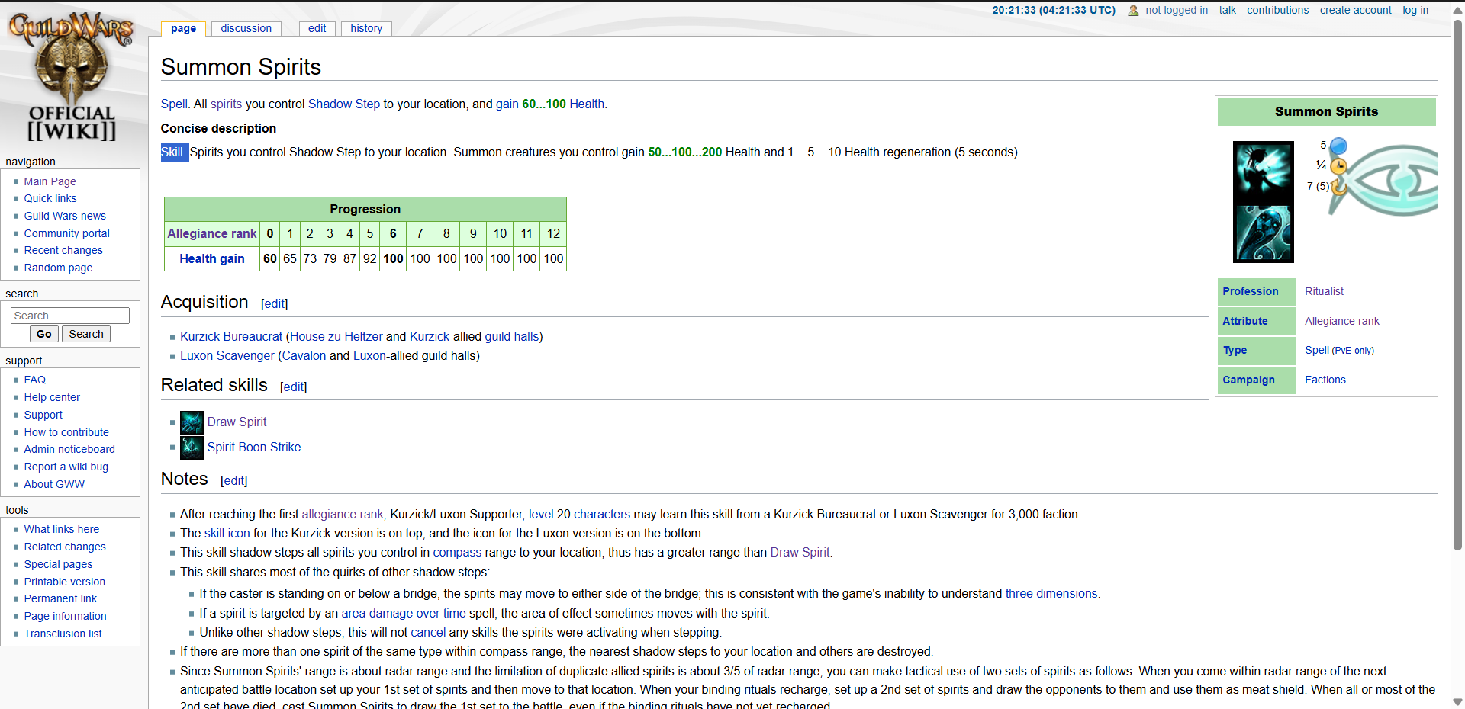Click the Guild Wars Official Wiki logo
1465x709 pixels.
point(72,76)
